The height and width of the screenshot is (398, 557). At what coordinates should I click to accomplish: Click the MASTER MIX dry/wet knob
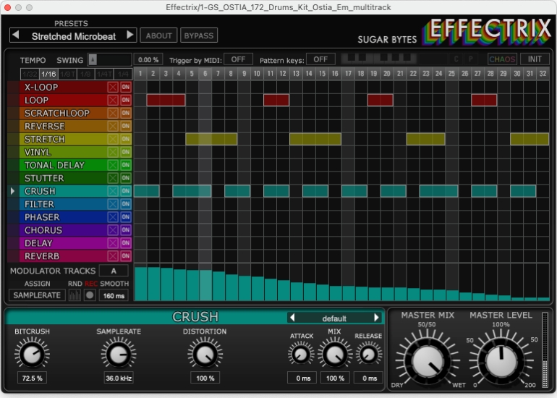[x=427, y=360]
